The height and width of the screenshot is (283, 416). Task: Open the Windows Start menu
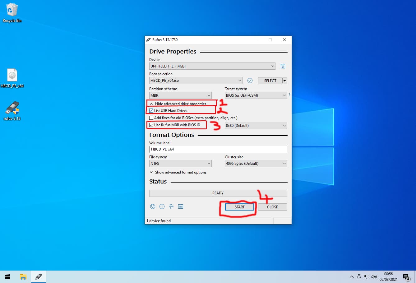tap(7, 277)
